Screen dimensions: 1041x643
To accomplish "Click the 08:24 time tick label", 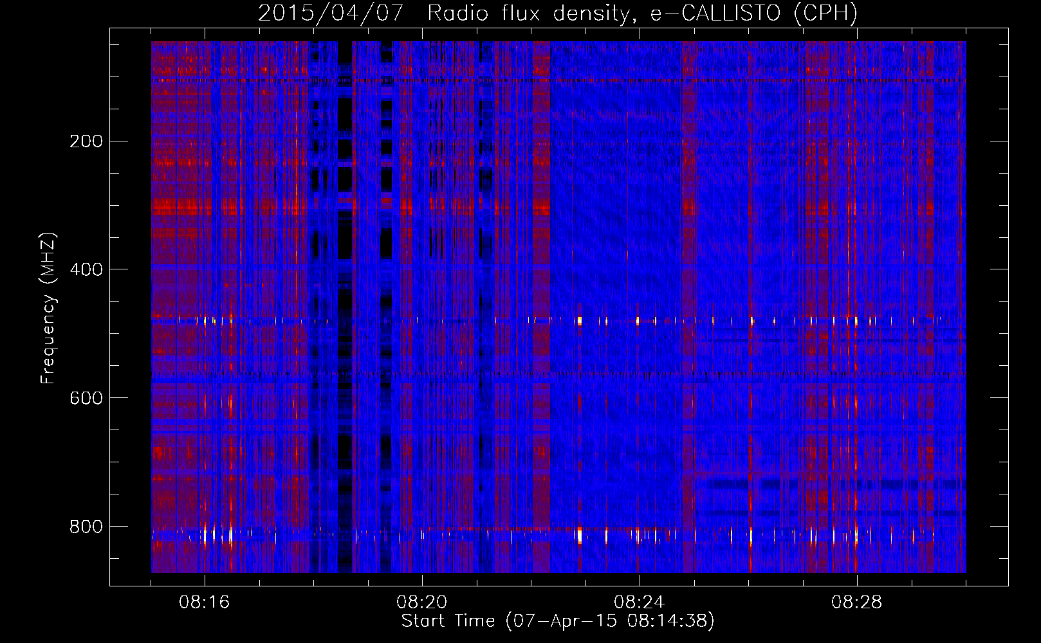I will tap(640, 602).
